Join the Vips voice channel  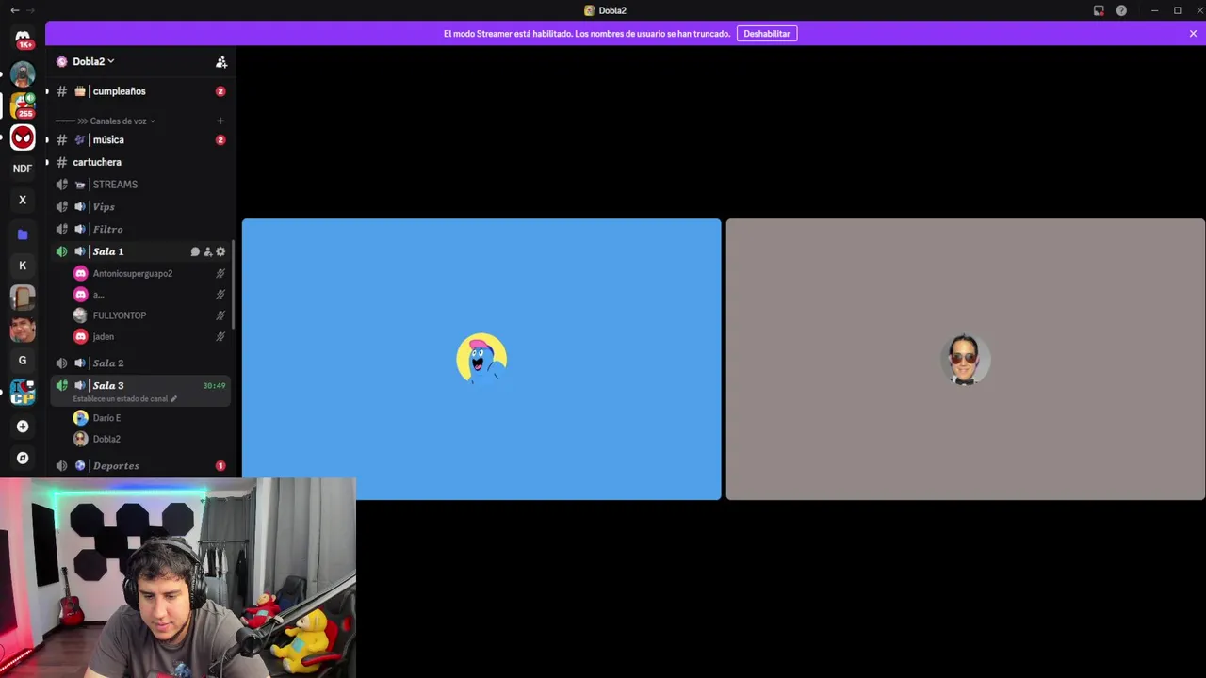pyautogui.click(x=140, y=207)
